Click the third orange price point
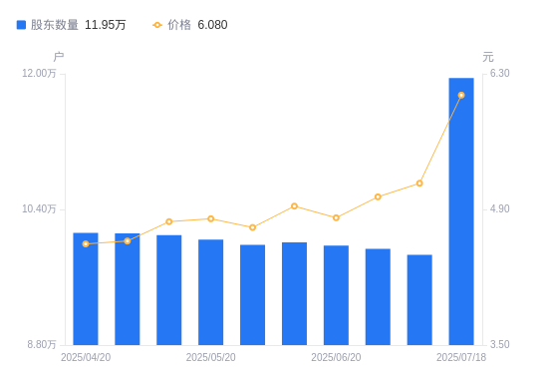 coord(169,221)
